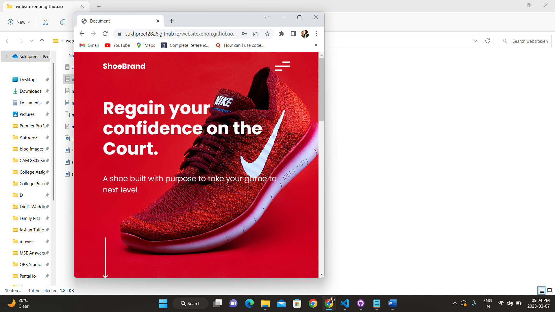Open the password key icon
This screenshot has height=312, width=555.
(x=244, y=34)
